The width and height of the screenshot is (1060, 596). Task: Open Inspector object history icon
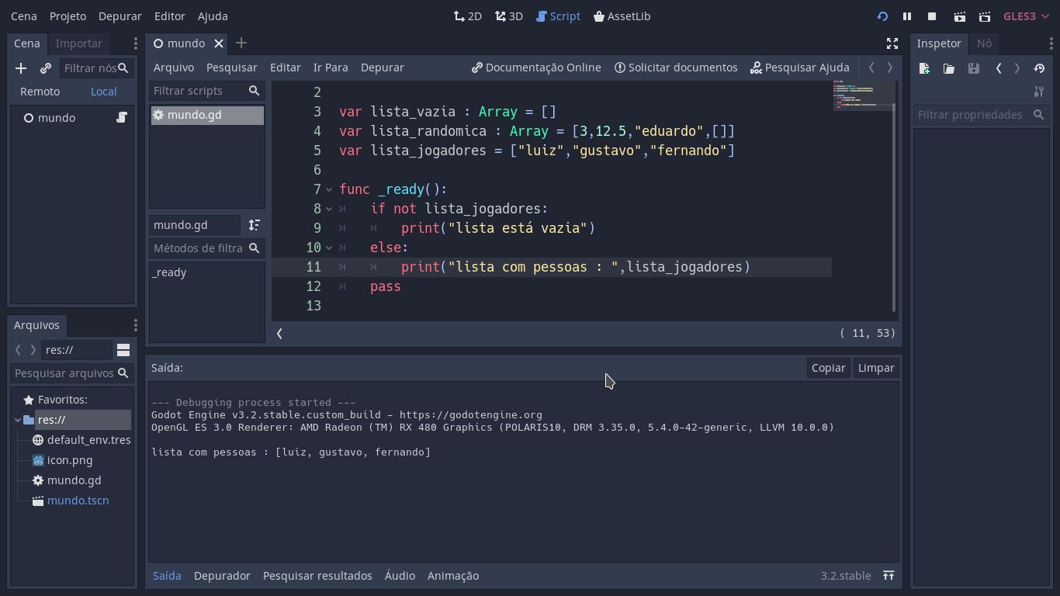click(1039, 68)
